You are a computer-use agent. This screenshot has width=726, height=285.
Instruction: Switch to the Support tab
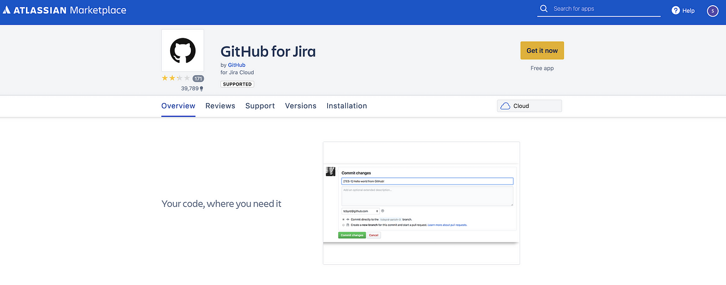point(260,106)
